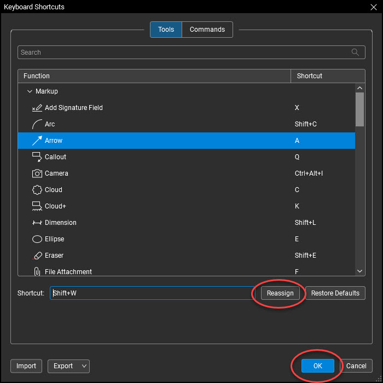
Task: Open the Export dropdown arrow
Action: coord(84,366)
